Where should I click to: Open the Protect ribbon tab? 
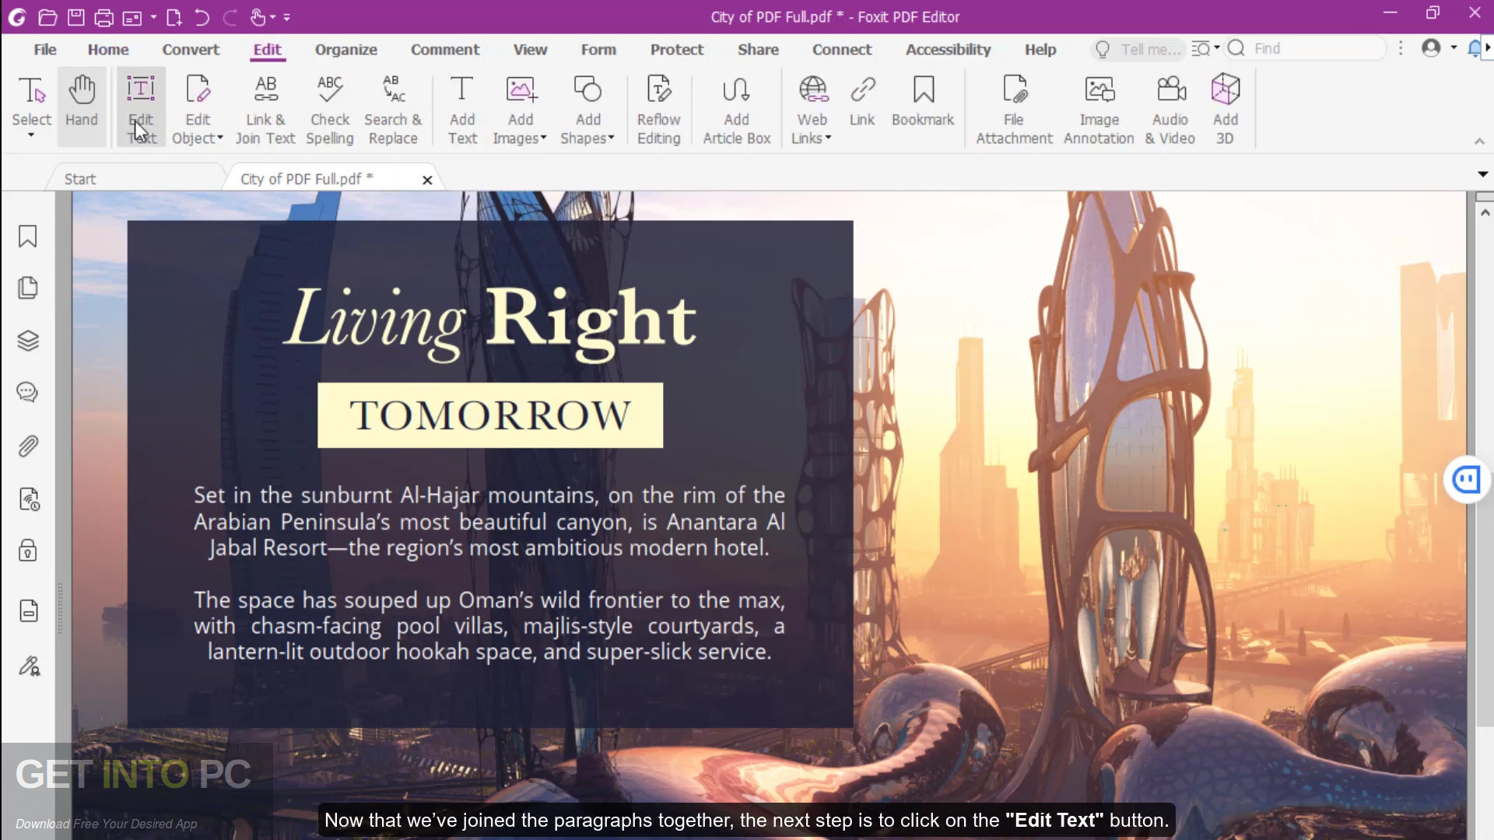coord(676,50)
